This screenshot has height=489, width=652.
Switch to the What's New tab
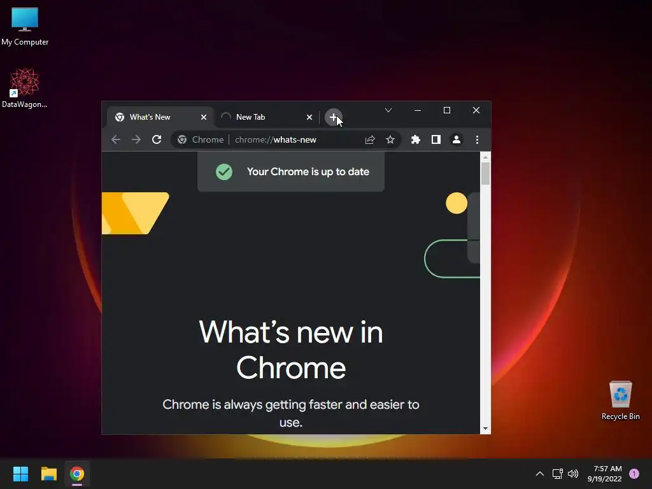pyautogui.click(x=160, y=117)
